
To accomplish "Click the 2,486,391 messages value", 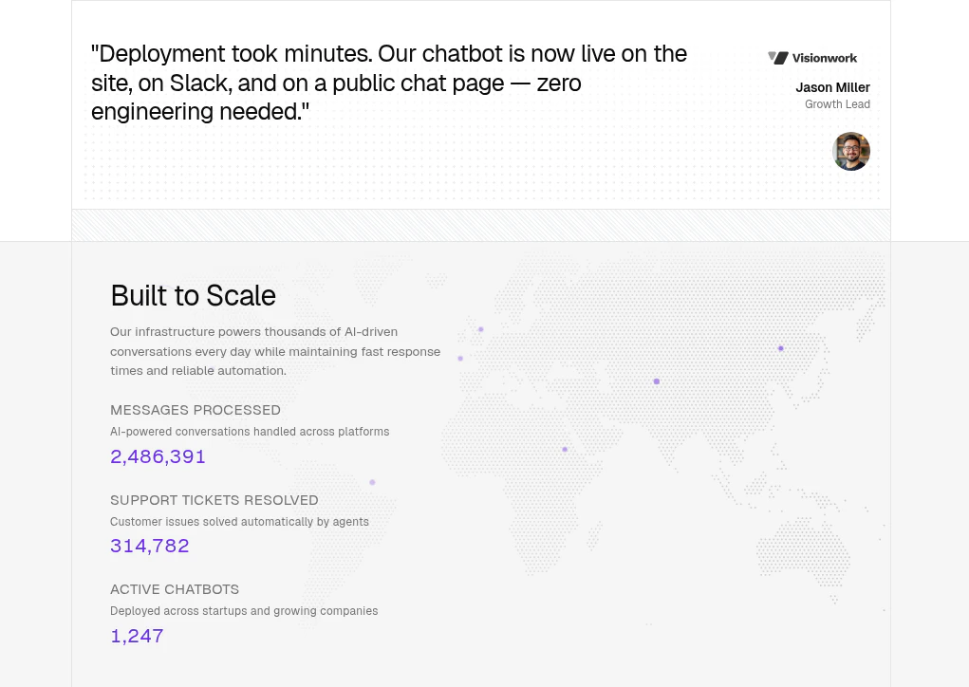I will pyautogui.click(x=158, y=456).
